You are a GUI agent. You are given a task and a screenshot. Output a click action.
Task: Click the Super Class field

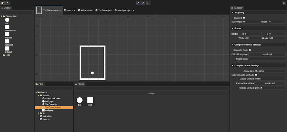(x=267, y=59)
